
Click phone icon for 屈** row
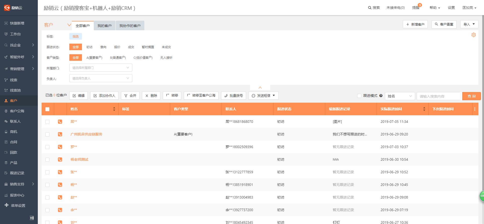pyautogui.click(x=60, y=122)
